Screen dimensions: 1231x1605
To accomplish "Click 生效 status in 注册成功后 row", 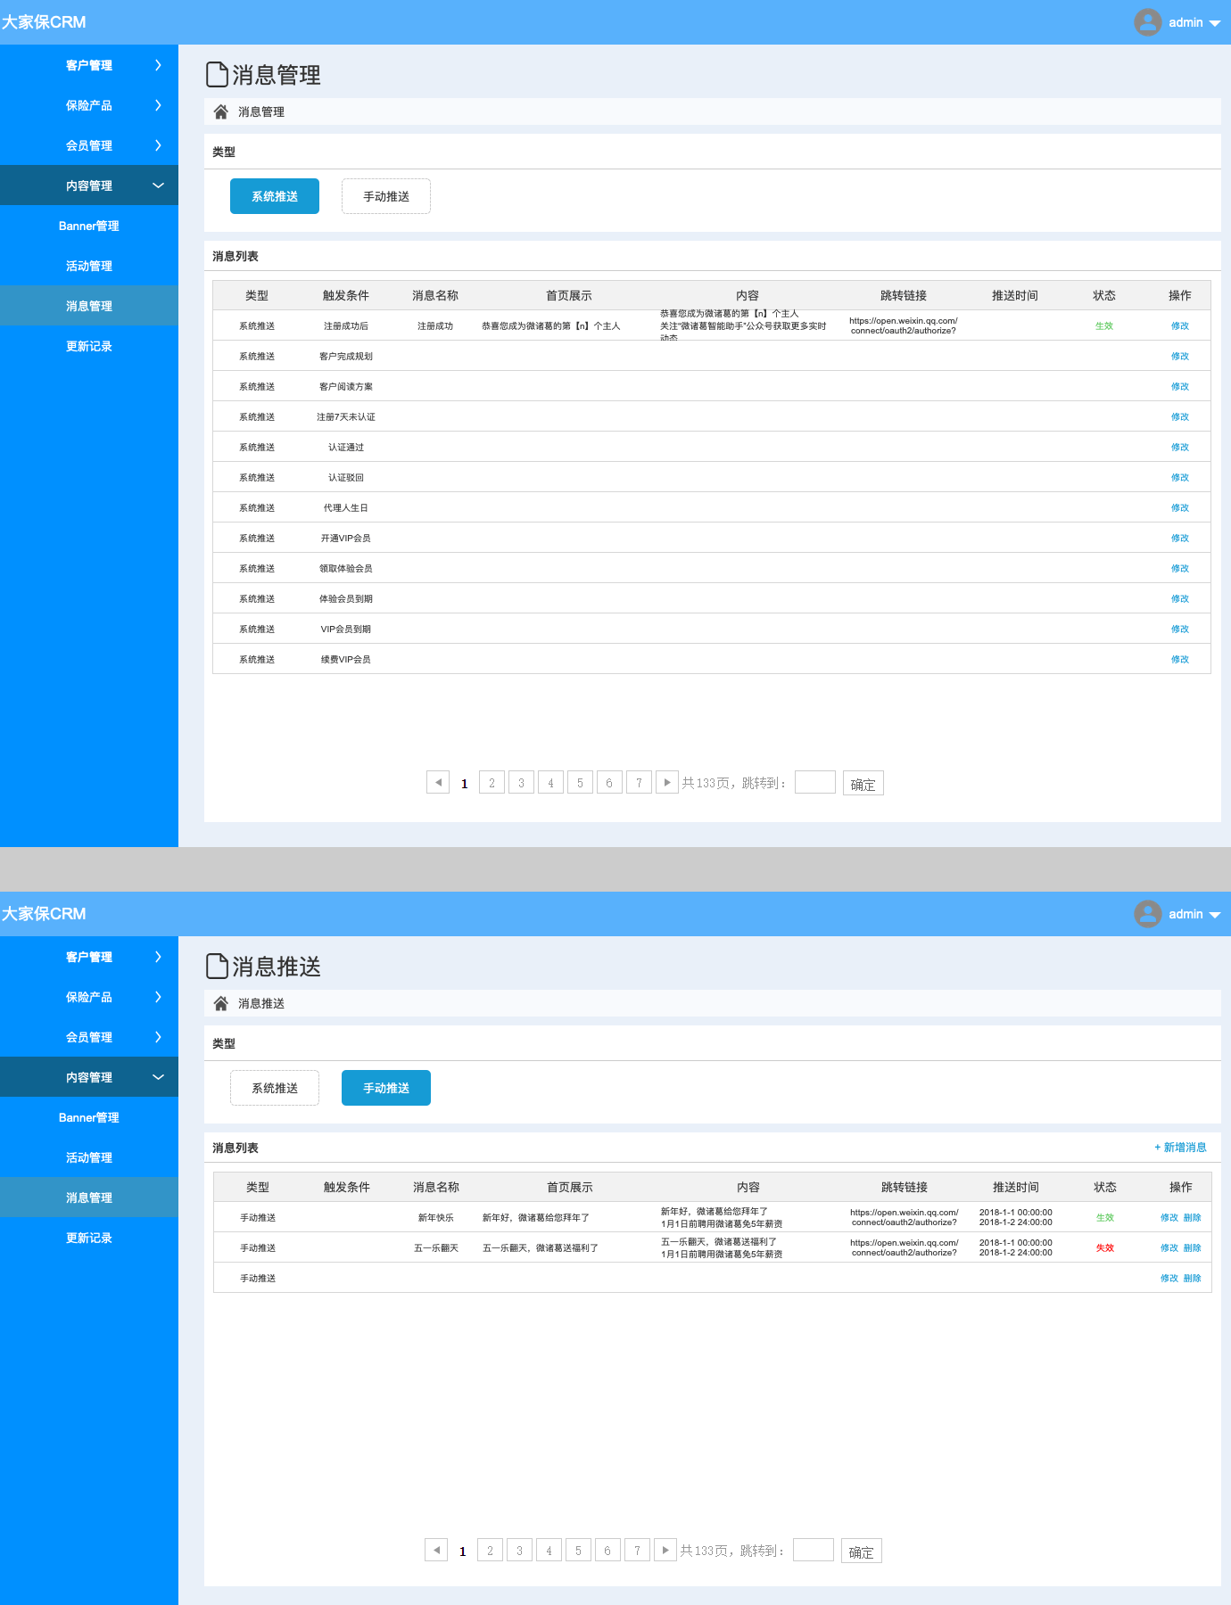I will (x=1104, y=325).
